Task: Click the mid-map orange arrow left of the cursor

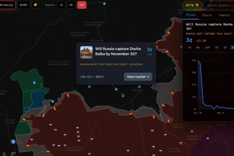Action: pyautogui.click(x=68, y=95)
